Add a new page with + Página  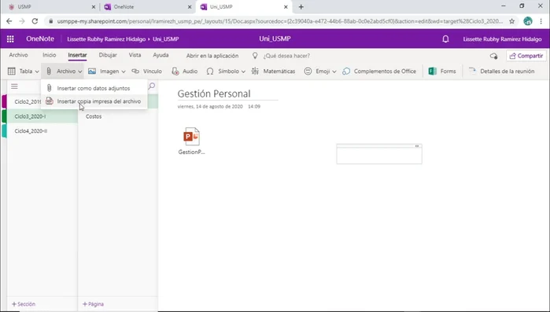coord(93,304)
